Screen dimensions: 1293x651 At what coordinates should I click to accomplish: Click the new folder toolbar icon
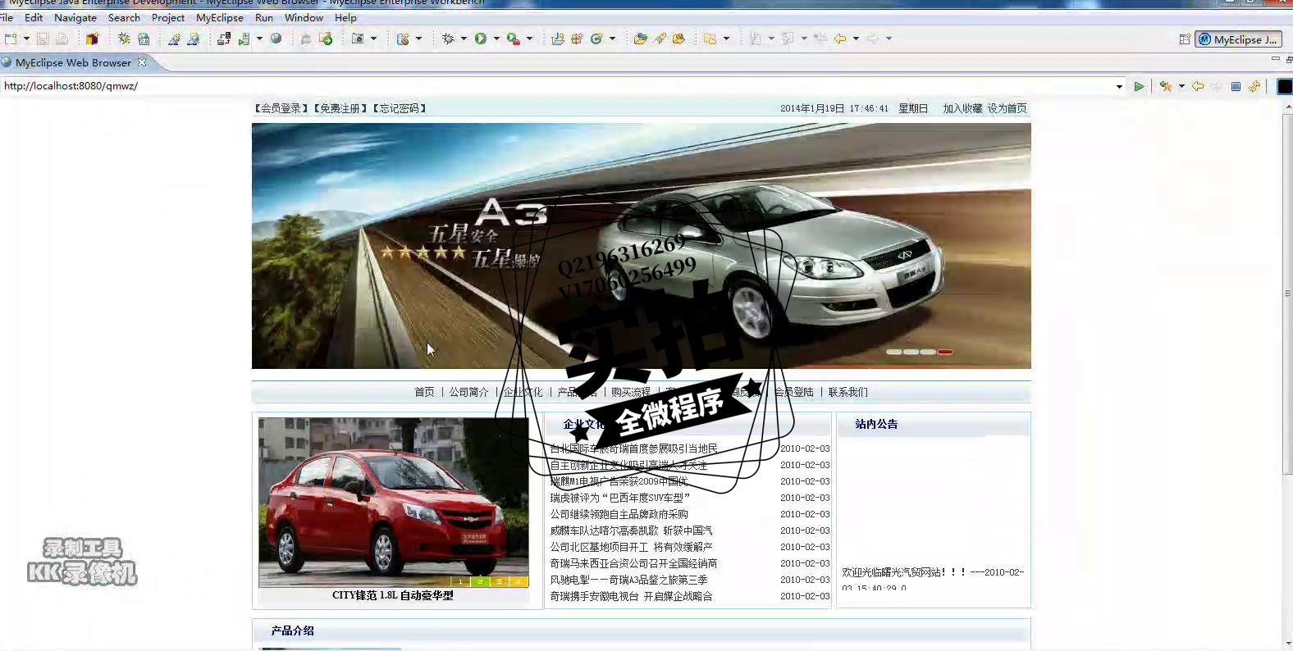pos(710,39)
